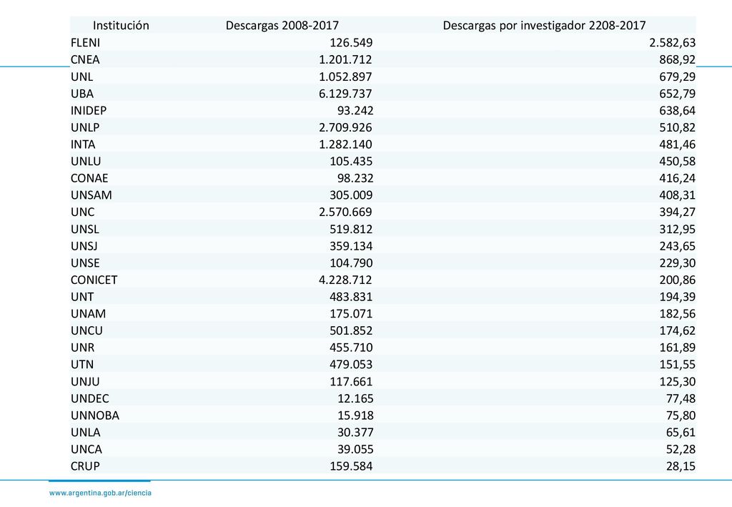The width and height of the screenshot is (732, 507).
Task: Select the downloads value 305.009
Action: click(x=351, y=195)
